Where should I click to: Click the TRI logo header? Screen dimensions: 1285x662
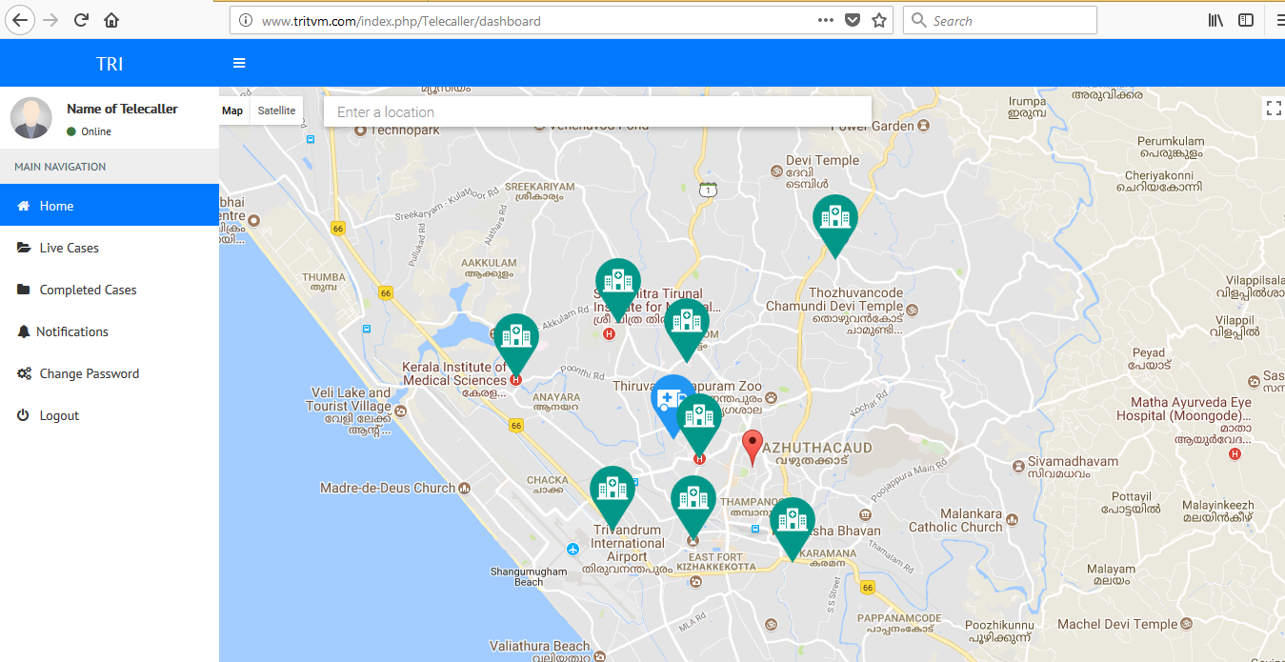(x=110, y=64)
